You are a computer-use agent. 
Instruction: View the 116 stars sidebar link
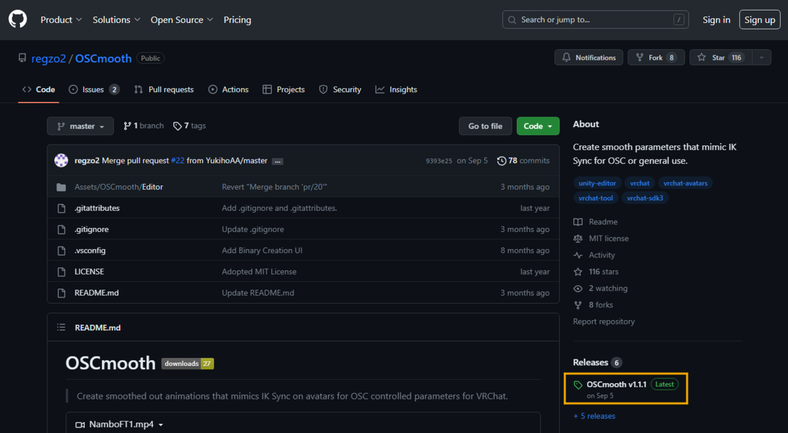pyautogui.click(x=596, y=271)
